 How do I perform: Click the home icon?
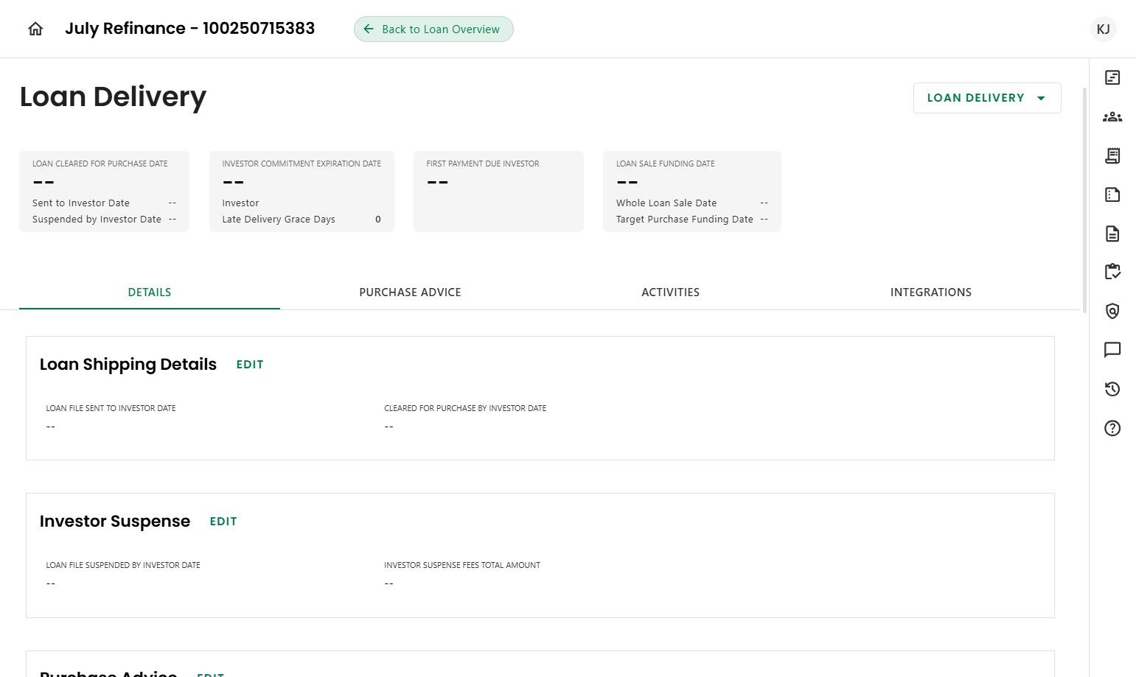tap(35, 29)
